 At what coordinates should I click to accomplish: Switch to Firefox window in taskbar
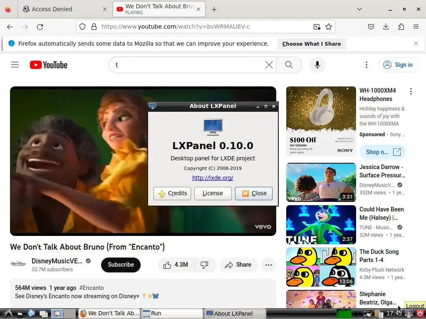[x=109, y=314]
